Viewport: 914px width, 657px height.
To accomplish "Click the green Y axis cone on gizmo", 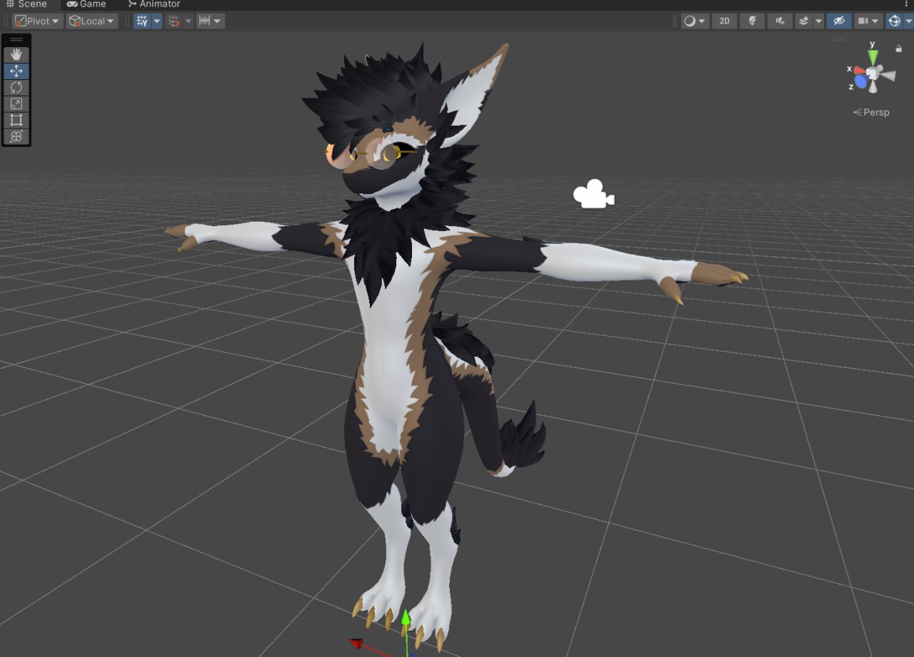I will click(x=873, y=57).
